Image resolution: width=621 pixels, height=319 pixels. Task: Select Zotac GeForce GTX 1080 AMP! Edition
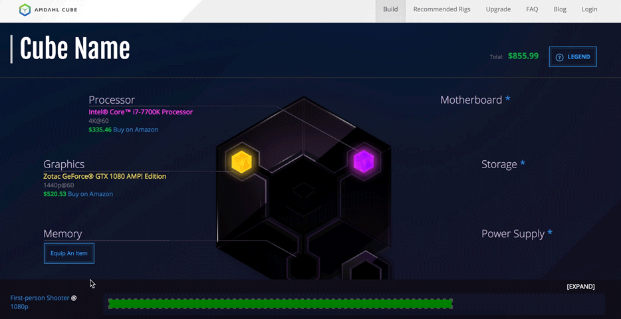[104, 176]
